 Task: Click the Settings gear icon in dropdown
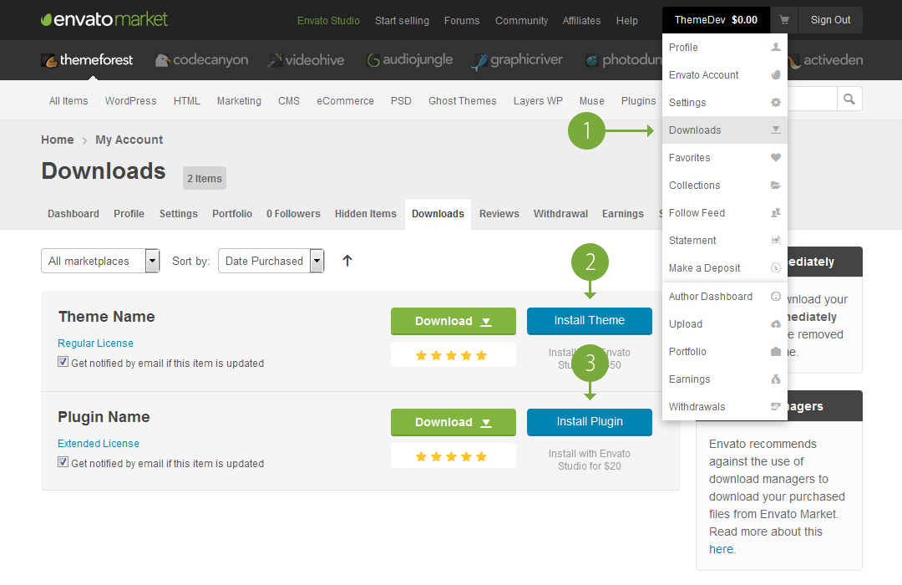click(775, 103)
